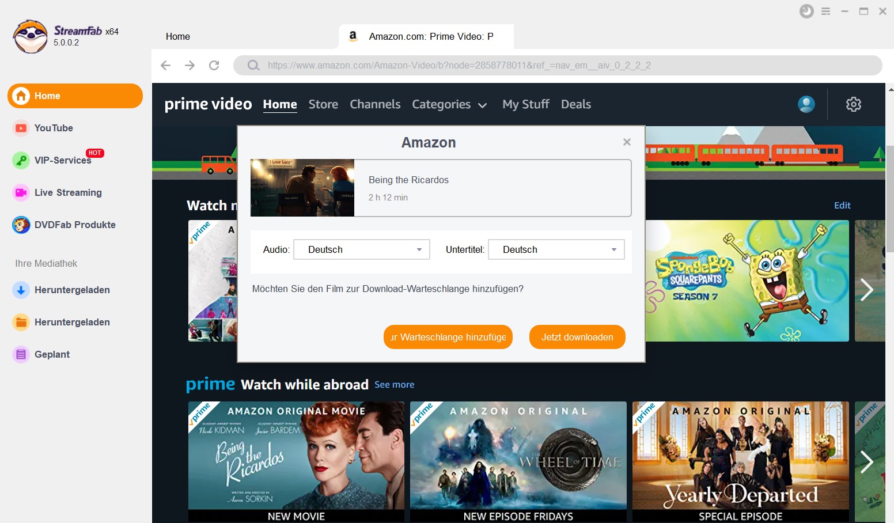
Task: Click next arrow in Watch next carousel
Action: pos(867,289)
